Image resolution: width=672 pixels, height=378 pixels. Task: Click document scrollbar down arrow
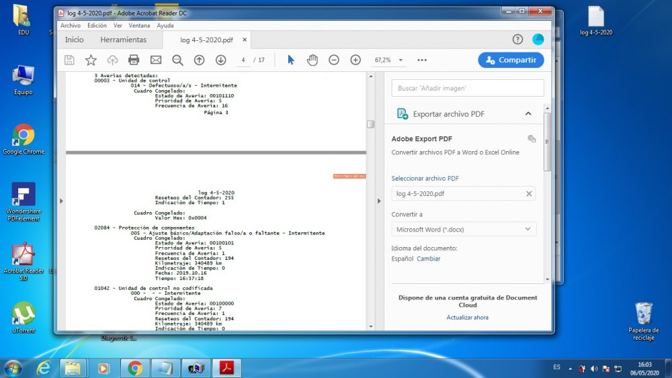point(371,326)
